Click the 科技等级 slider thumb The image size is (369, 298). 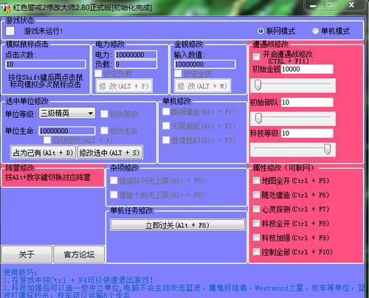[327, 149]
